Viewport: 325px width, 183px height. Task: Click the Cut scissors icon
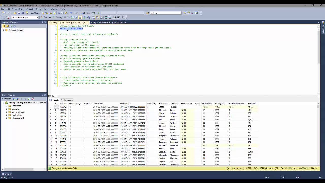tap(59, 13)
